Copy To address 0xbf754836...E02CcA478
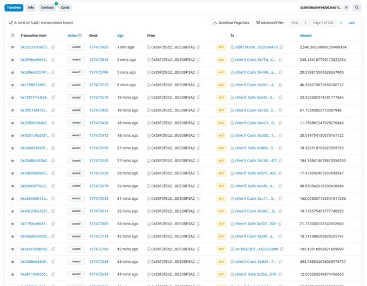367x286 pixels. [x=282, y=47]
